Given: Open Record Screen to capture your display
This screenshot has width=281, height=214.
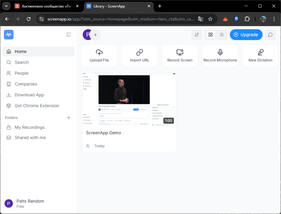Looking at the screenshot, I should point(180,55).
